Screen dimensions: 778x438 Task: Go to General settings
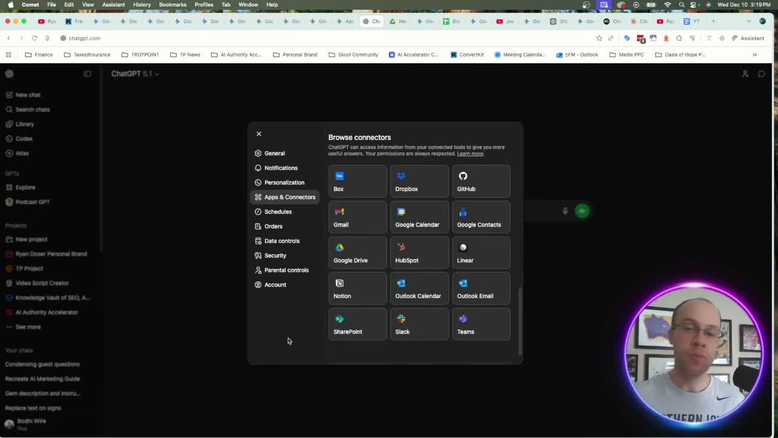click(284, 153)
